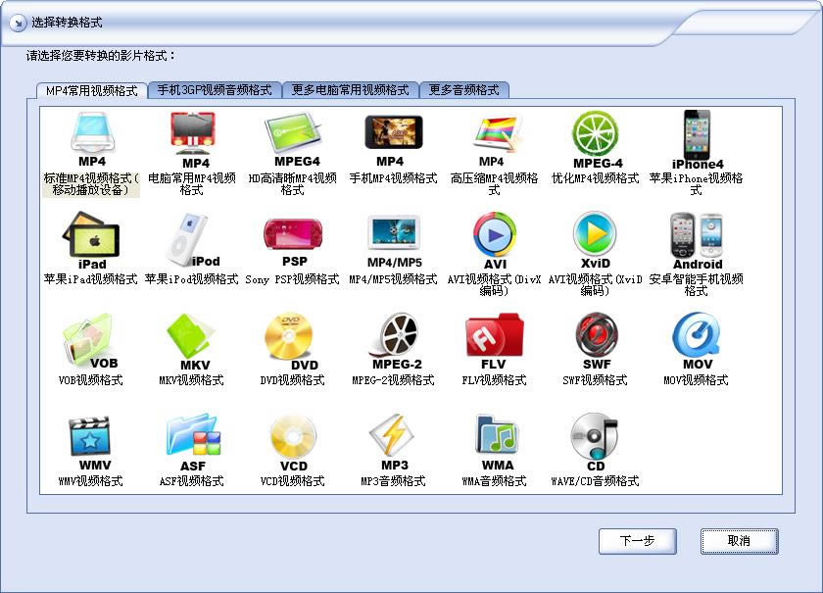Pick the MKV green folder icon
Viewport: 823px width, 593px height.
point(192,342)
